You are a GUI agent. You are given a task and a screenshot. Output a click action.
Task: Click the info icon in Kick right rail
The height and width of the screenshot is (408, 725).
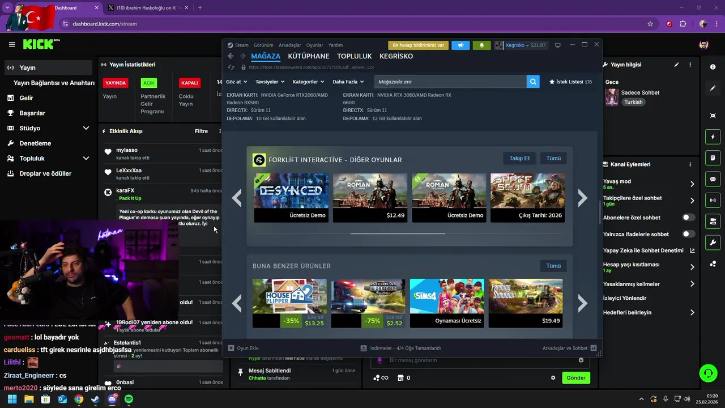click(713, 67)
